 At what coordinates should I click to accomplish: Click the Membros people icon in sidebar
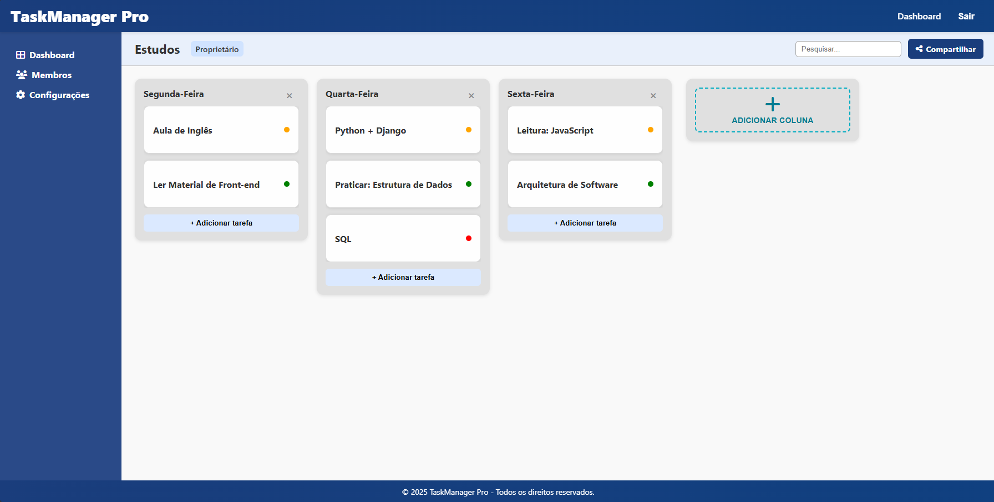click(x=22, y=75)
